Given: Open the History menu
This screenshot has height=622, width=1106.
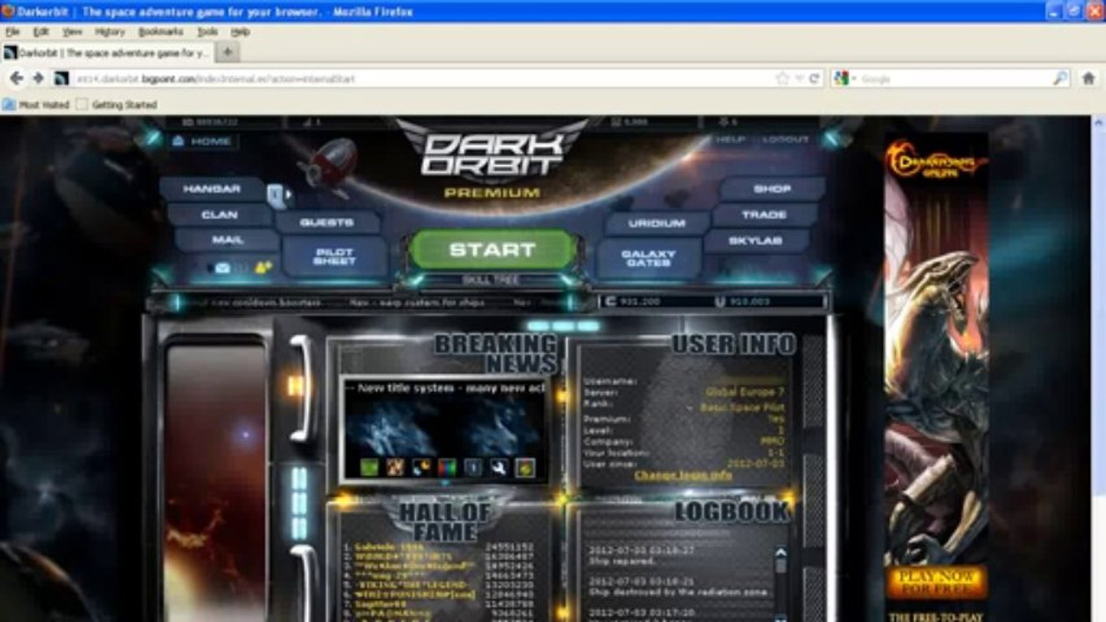Looking at the screenshot, I should click(110, 31).
